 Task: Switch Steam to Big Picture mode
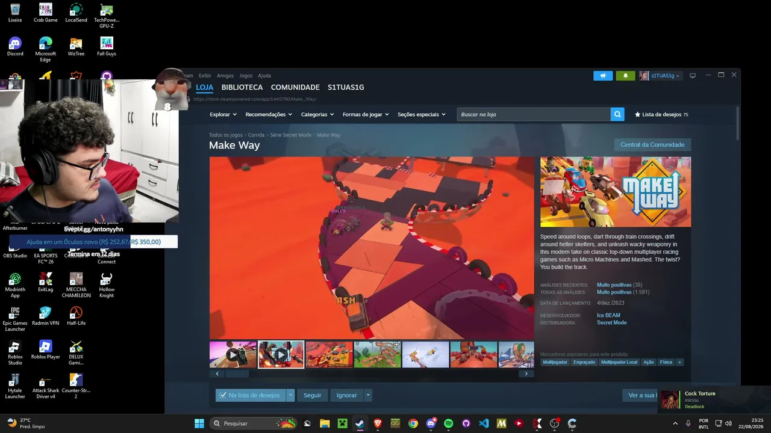point(693,76)
